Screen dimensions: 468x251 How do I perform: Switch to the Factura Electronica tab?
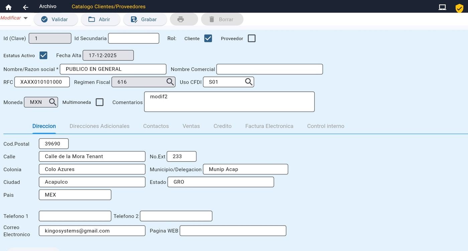pyautogui.click(x=269, y=126)
